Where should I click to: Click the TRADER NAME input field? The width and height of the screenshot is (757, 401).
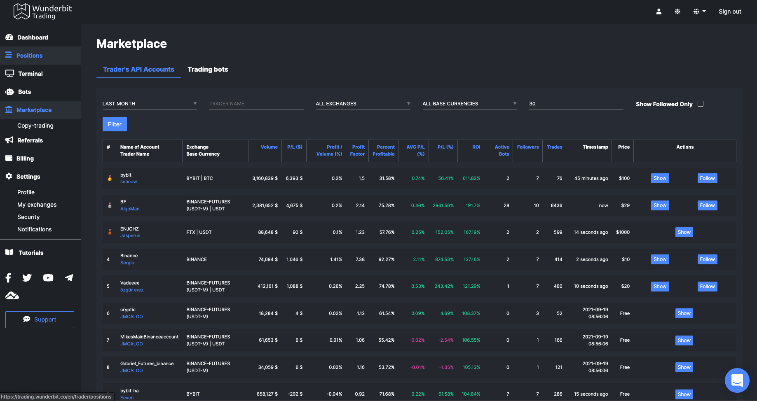click(256, 104)
